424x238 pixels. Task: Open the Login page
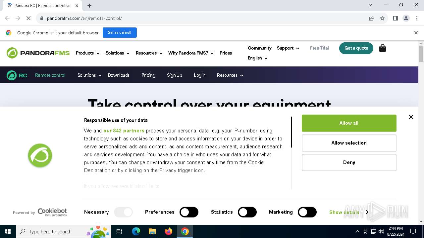click(x=199, y=75)
